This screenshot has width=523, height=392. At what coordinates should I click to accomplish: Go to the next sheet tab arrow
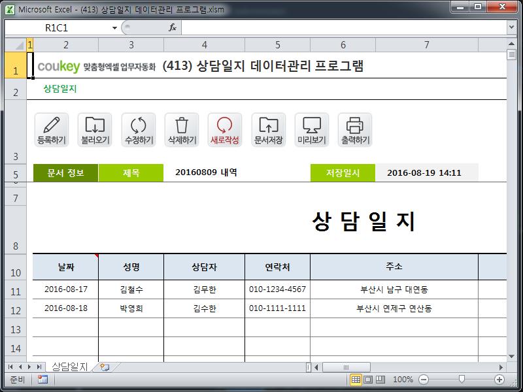click(x=29, y=367)
